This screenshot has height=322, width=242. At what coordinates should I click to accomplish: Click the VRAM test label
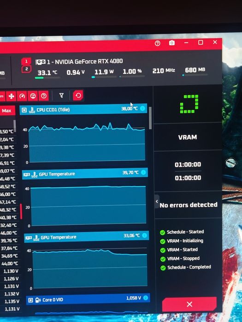click(188, 137)
